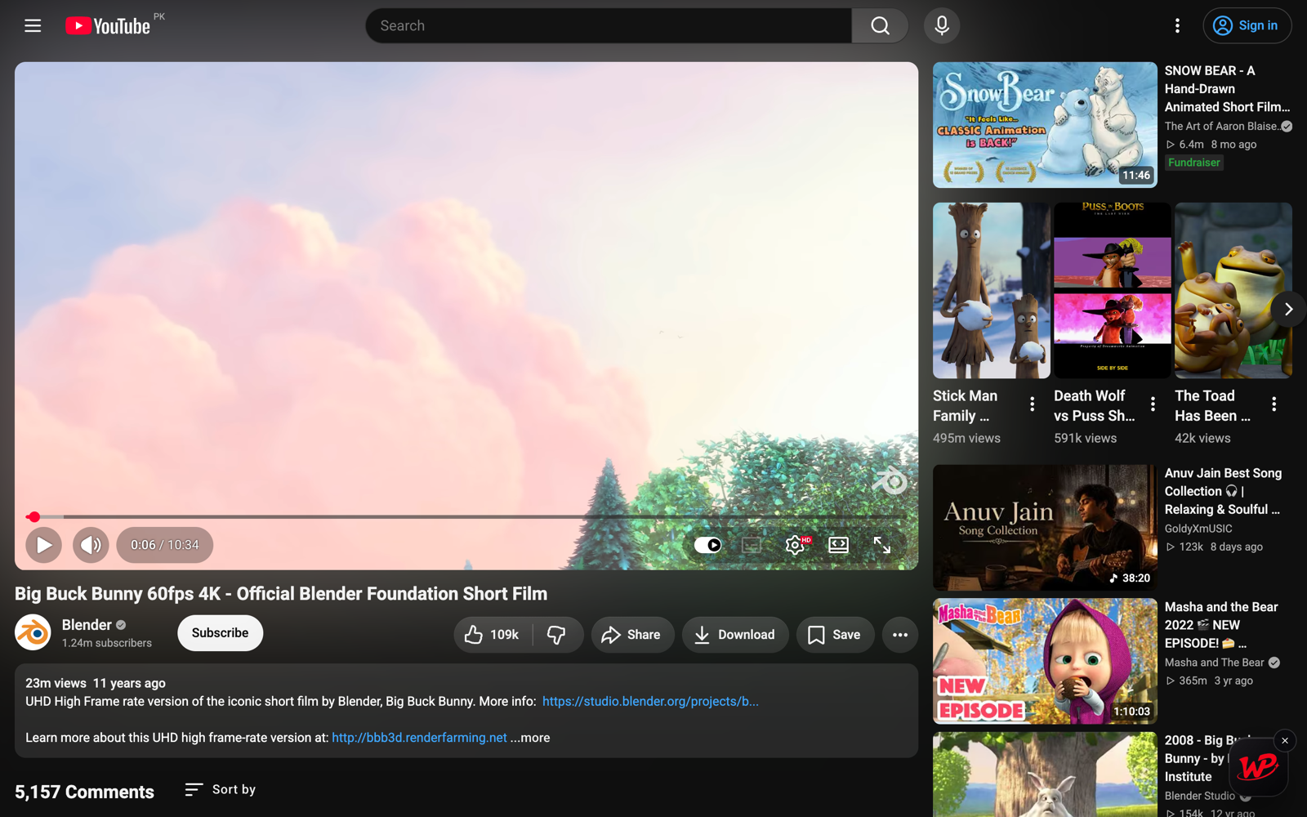Click The Art of Aaron Blaise channel name

1221,127
